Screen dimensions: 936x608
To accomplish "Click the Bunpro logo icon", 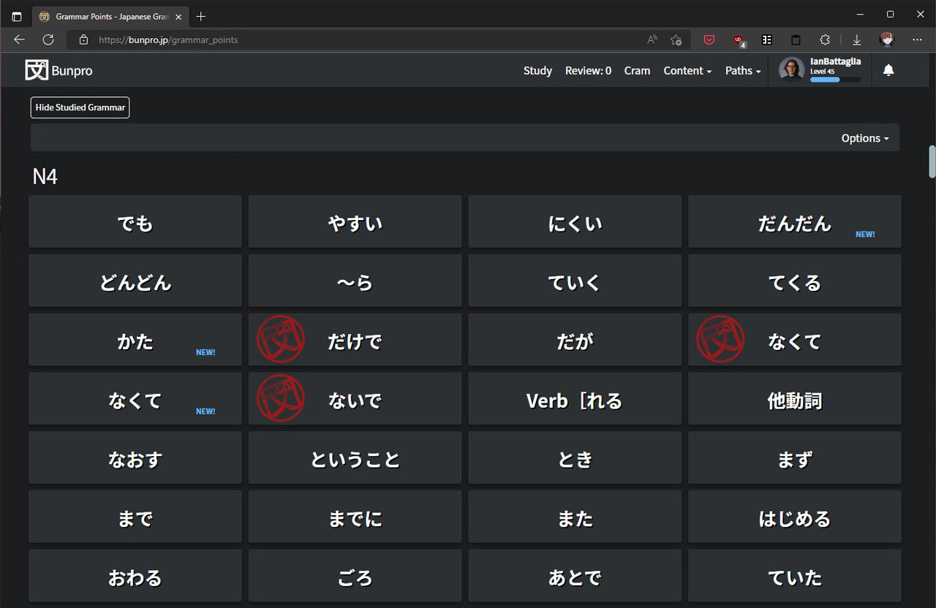I will click(x=37, y=70).
